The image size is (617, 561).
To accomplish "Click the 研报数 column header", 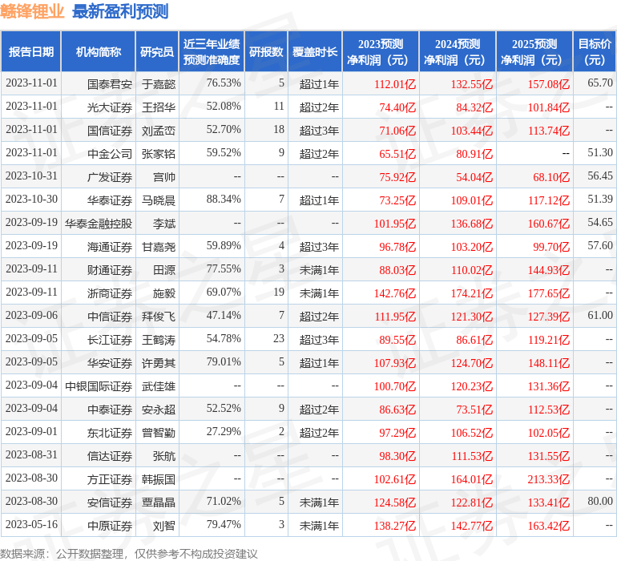I will pyautogui.click(x=266, y=51).
